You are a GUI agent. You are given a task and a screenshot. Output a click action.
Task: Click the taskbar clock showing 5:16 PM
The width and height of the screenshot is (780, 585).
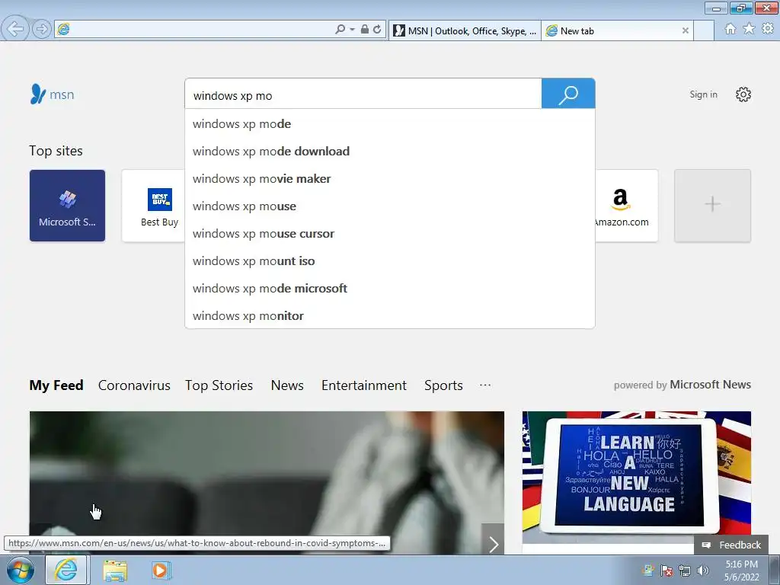pos(741,571)
